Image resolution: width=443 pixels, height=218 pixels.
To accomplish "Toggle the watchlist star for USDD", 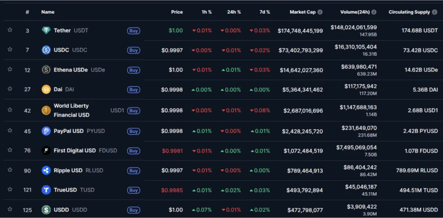I will (x=10, y=209).
